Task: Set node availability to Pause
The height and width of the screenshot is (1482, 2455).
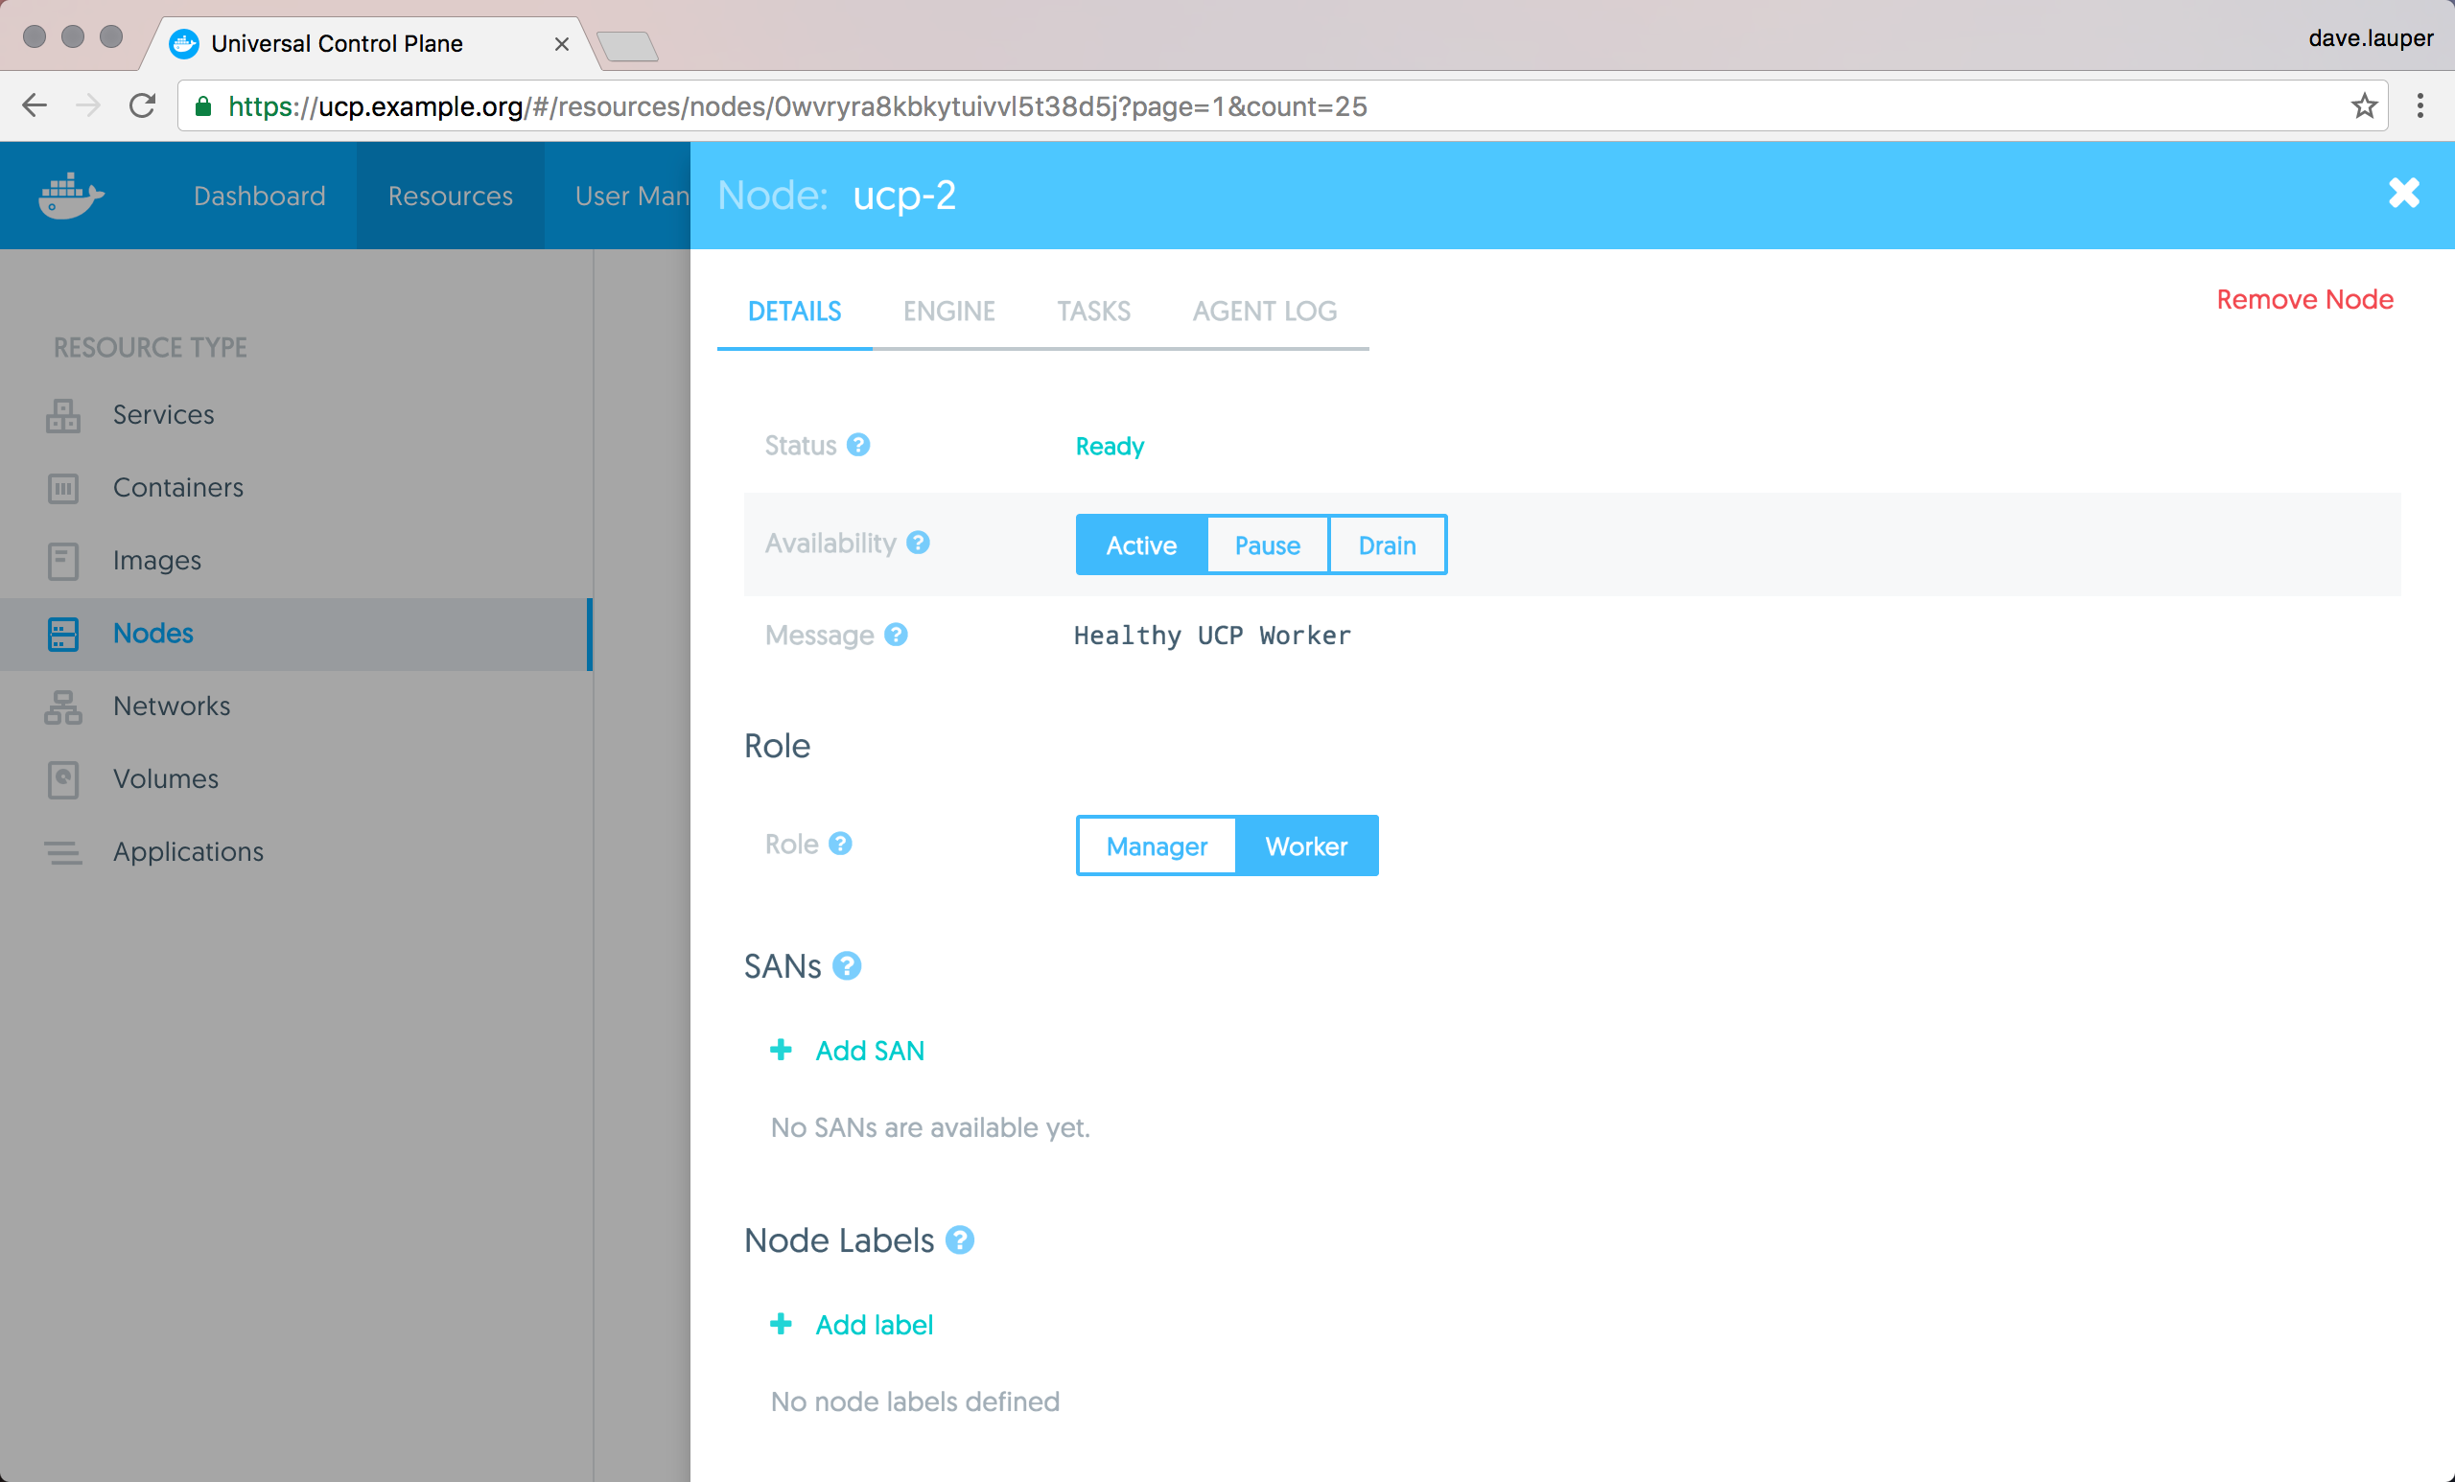Action: [x=1267, y=544]
